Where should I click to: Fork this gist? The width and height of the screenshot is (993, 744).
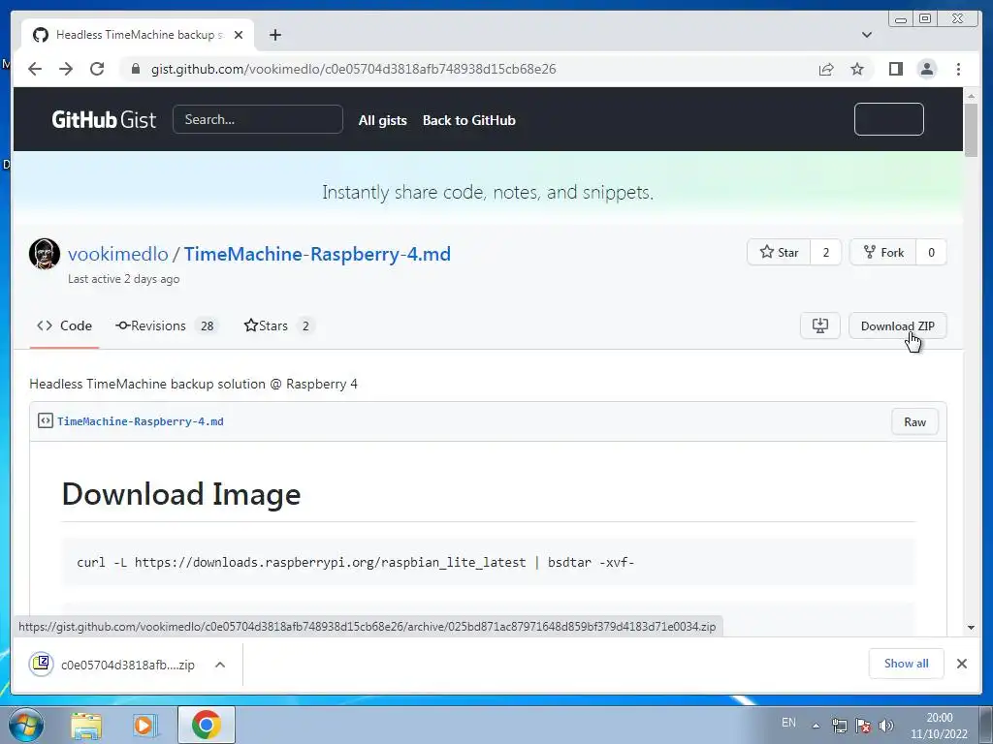click(x=883, y=253)
